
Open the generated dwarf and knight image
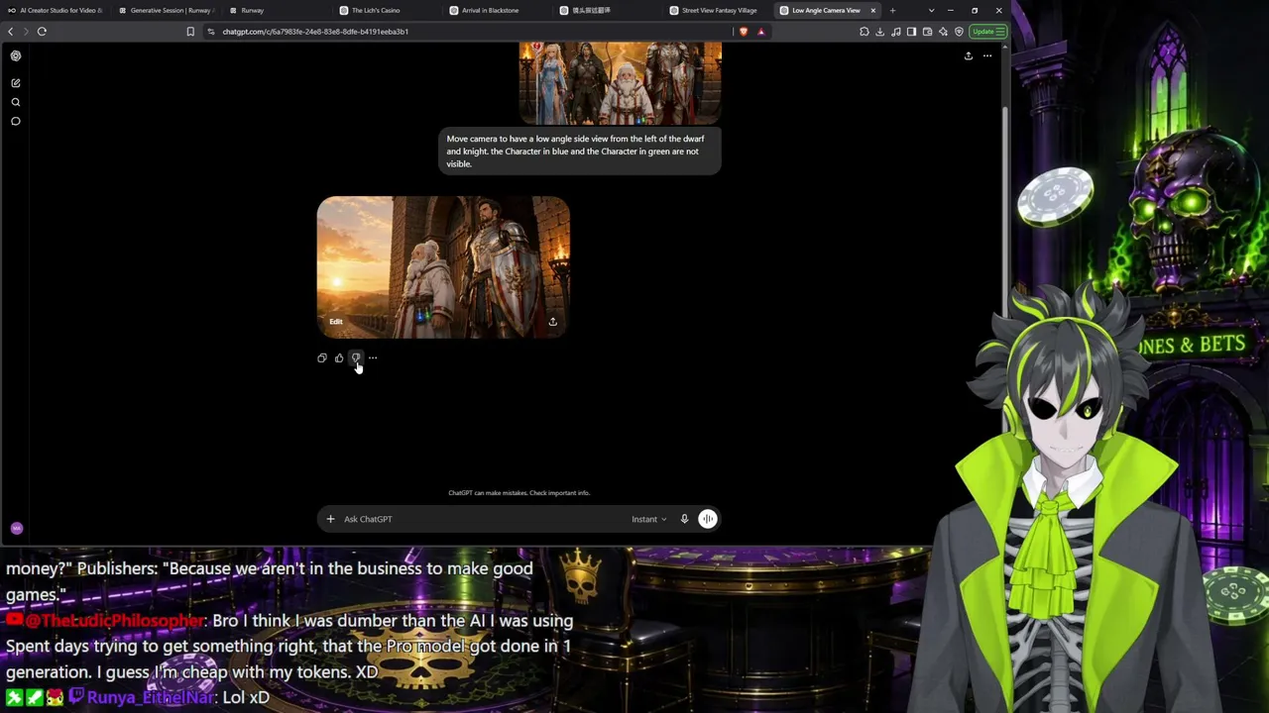pyautogui.click(x=443, y=267)
